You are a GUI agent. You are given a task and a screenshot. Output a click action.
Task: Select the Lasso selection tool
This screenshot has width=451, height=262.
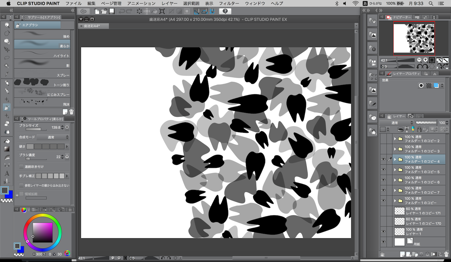point(7,58)
